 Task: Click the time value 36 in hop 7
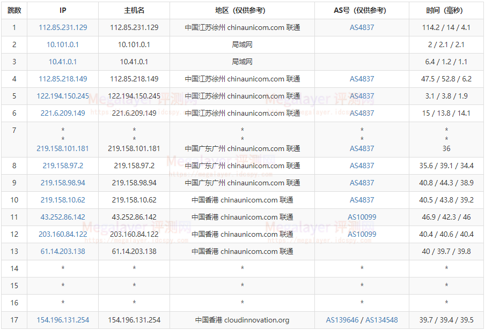click(x=446, y=148)
